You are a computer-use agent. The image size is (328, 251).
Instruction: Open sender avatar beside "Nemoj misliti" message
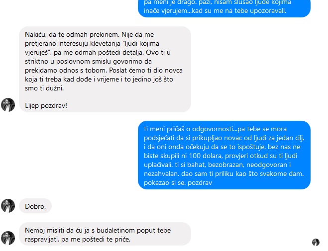pos(8,238)
